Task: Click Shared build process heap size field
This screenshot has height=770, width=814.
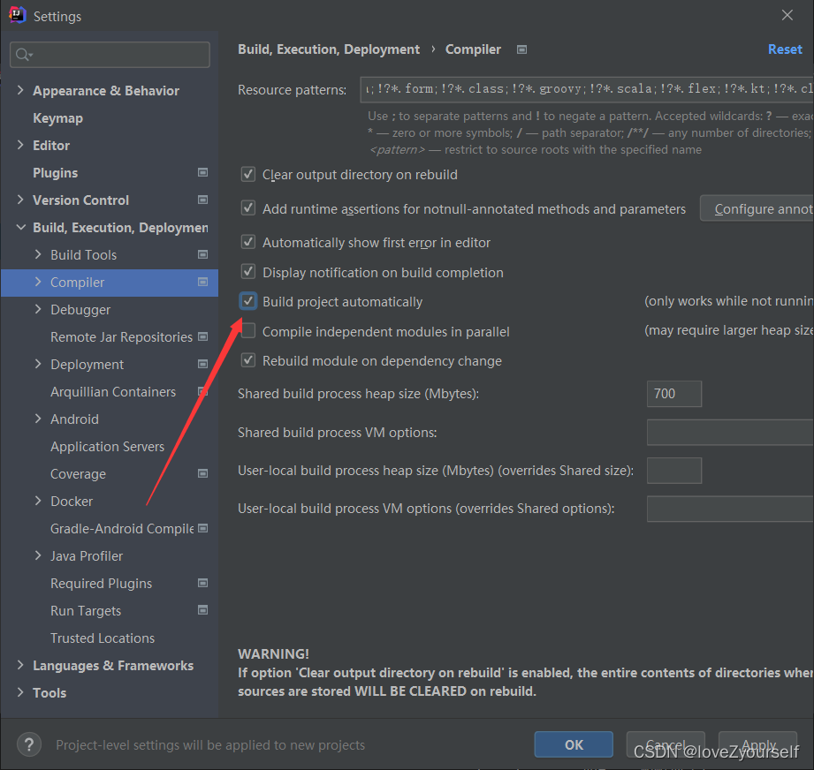Action: click(x=673, y=394)
